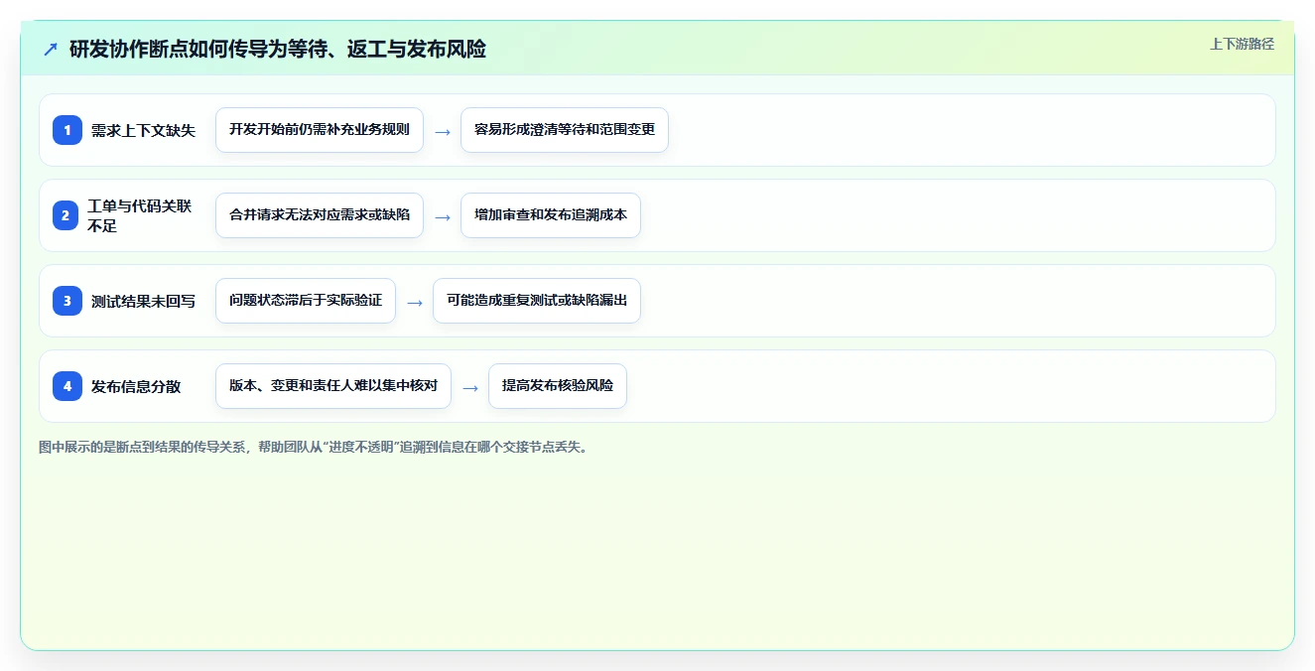Click the 增加审查和发布追溯成本 box

551,215
